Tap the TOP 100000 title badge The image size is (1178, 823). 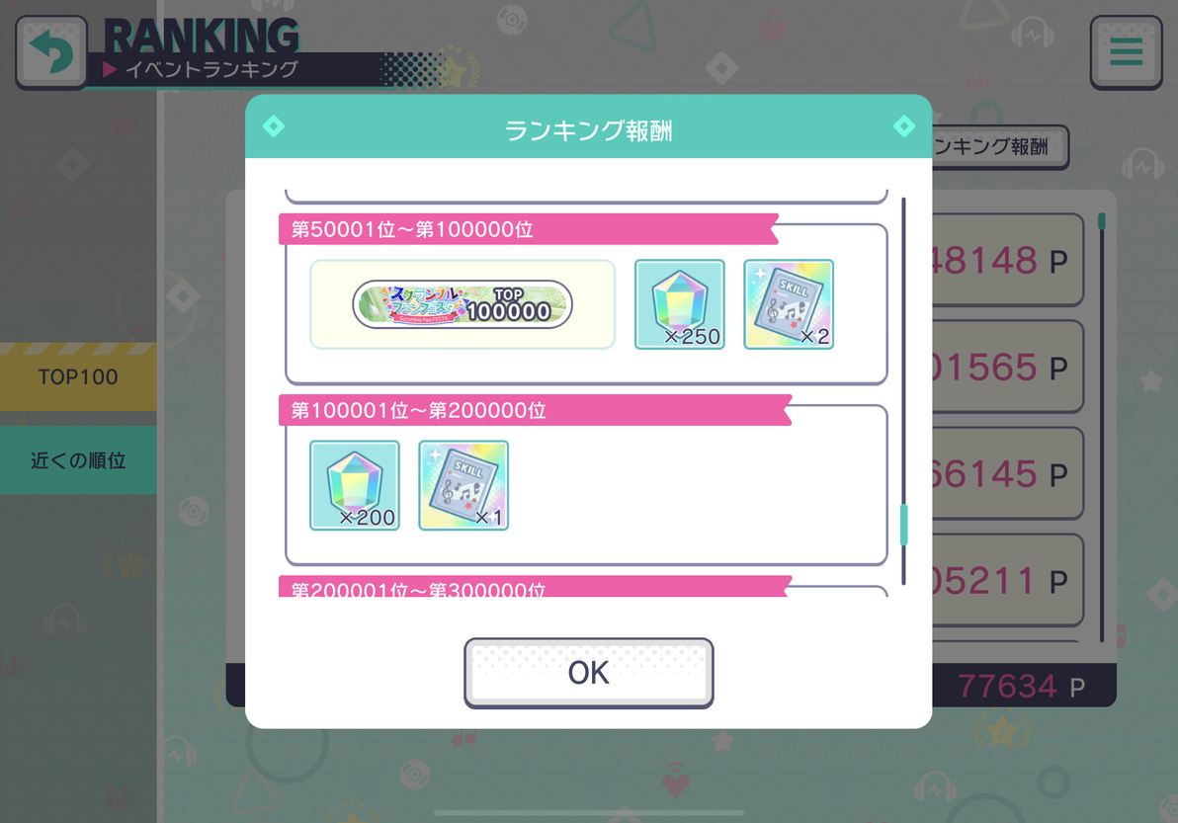(x=463, y=304)
